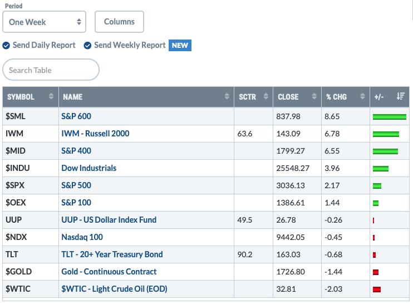Sort table by the NAME column header

click(x=146, y=97)
